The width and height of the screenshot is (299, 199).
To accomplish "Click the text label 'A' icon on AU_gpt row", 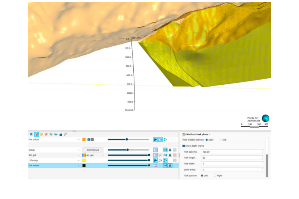I will (170, 155).
